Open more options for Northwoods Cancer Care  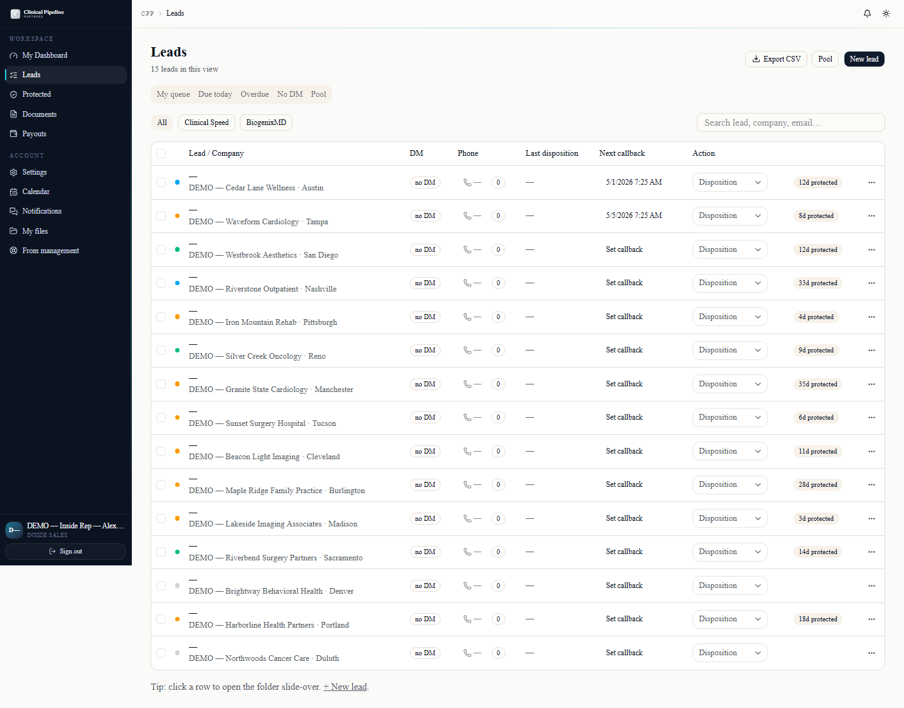pos(871,653)
